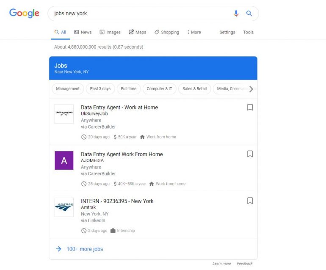This screenshot has height=270, width=326.
Task: Expand the More menu
Action: click(x=194, y=32)
